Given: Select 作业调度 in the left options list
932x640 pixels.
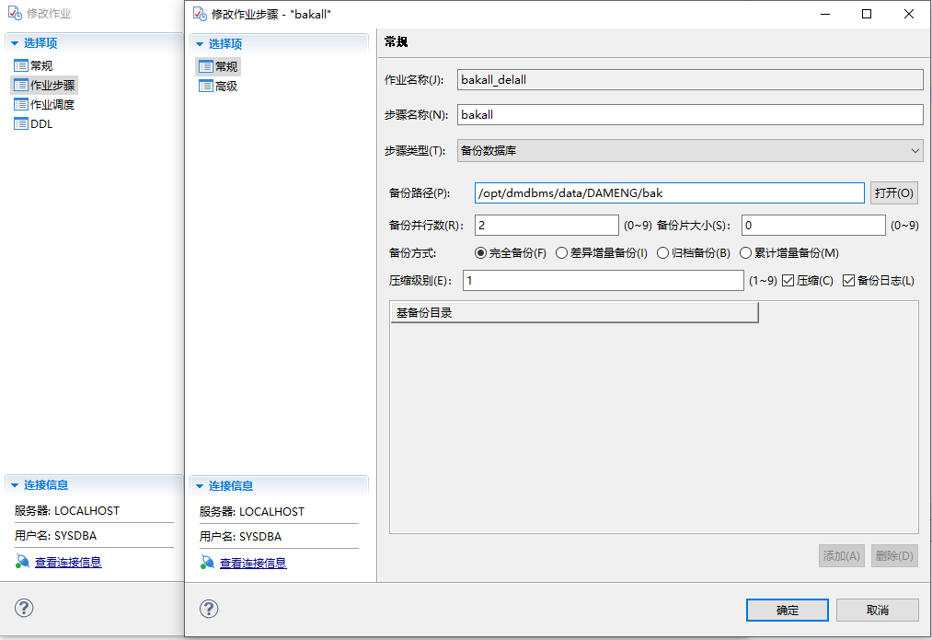Looking at the screenshot, I should [52, 104].
